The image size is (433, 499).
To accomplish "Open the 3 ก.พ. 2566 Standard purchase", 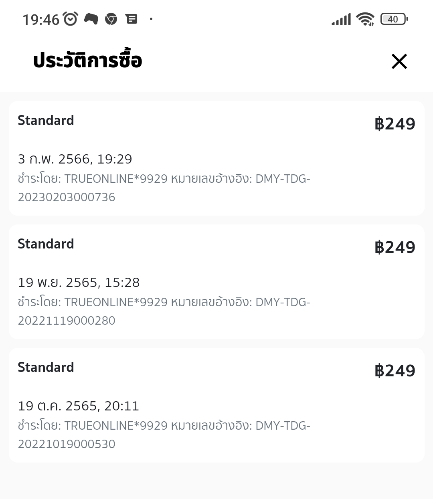I will click(216, 158).
